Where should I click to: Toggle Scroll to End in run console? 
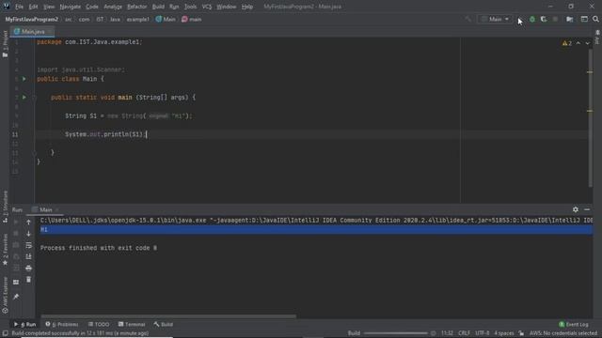(28, 256)
